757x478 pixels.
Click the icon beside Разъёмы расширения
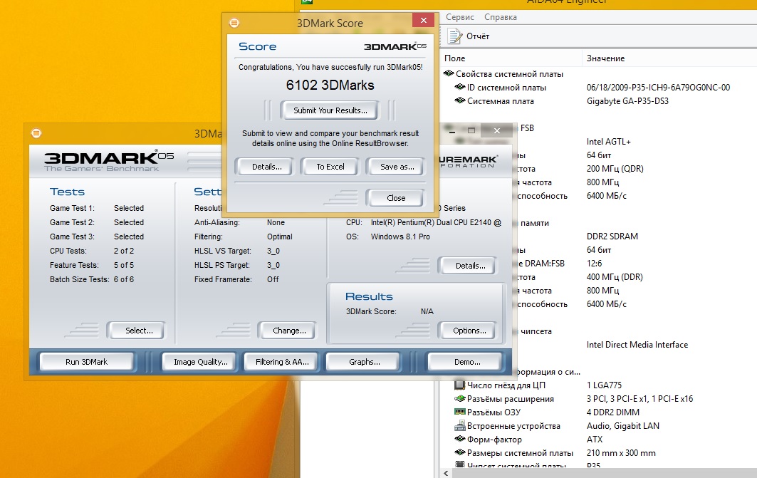pyautogui.click(x=460, y=399)
